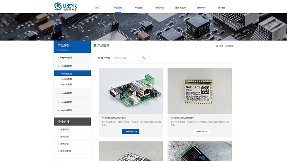287x161 pixels.
Task: Open 关于我们 in the top navigation bar
Action: point(222,8)
